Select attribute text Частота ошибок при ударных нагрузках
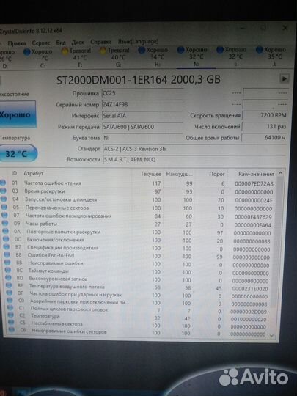Image resolution: width=297 pixels, height=396 pixels. coord(76,295)
